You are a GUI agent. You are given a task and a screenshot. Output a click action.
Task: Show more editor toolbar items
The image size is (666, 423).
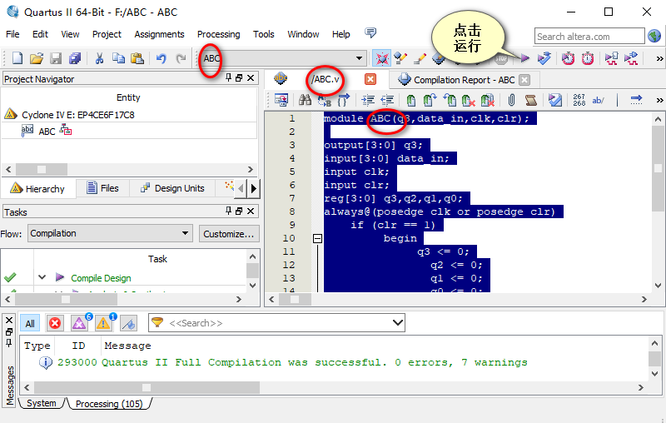coord(659,100)
